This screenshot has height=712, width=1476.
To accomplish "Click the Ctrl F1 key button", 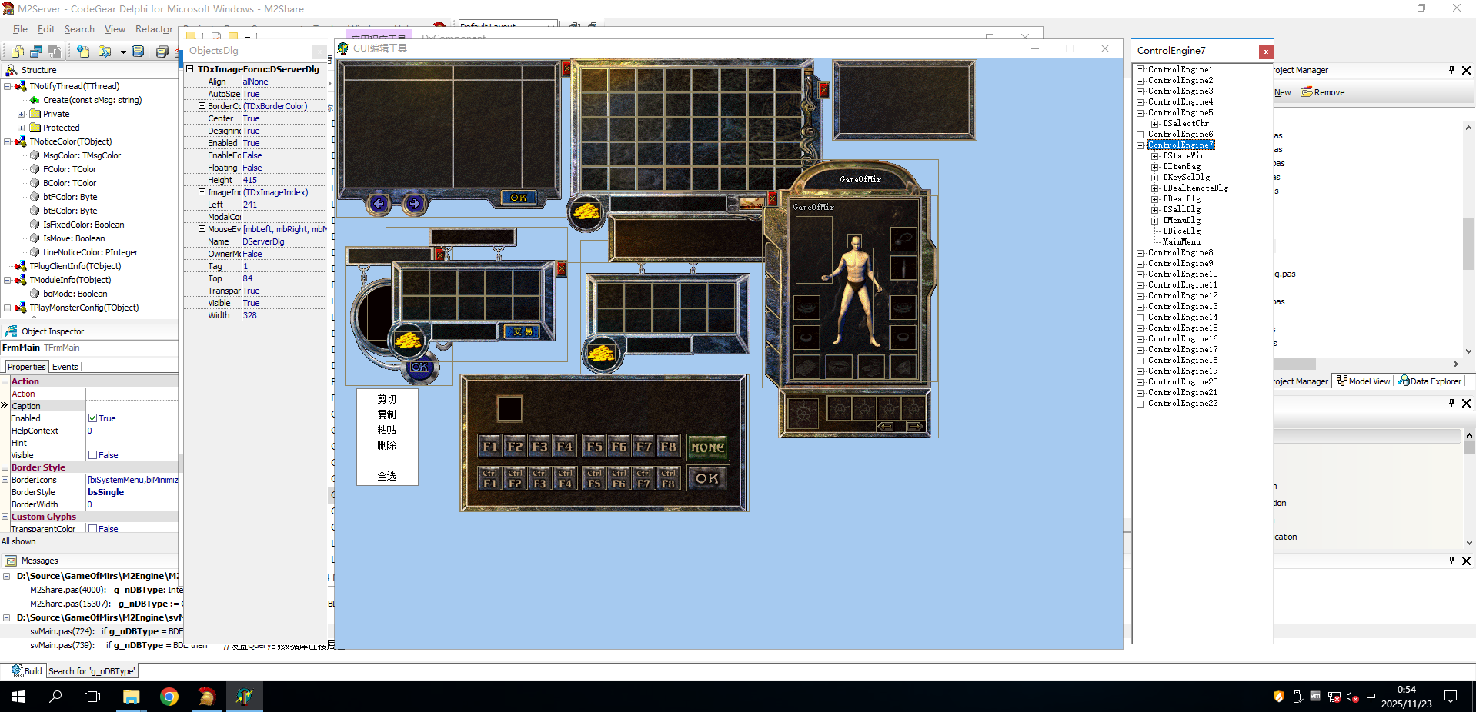I will click(490, 478).
